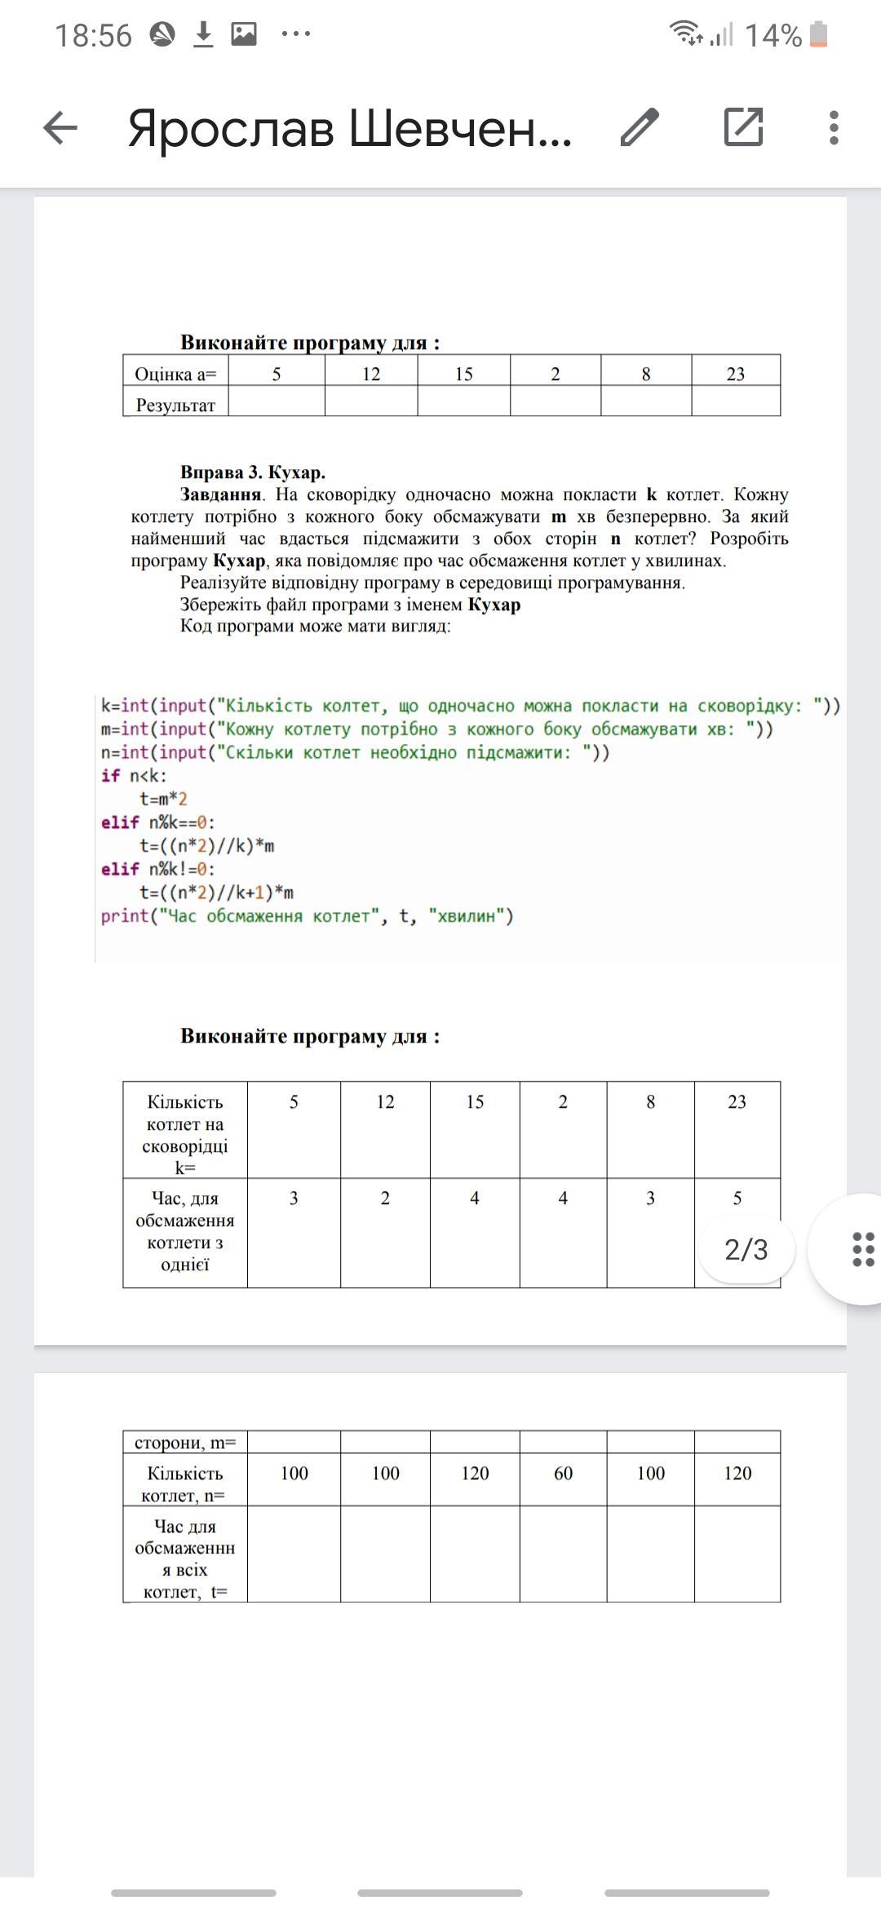This screenshot has width=881, height=1909.
Task: Tap the line Збережіть файл програми з іменем Кухар
Action: point(350,605)
